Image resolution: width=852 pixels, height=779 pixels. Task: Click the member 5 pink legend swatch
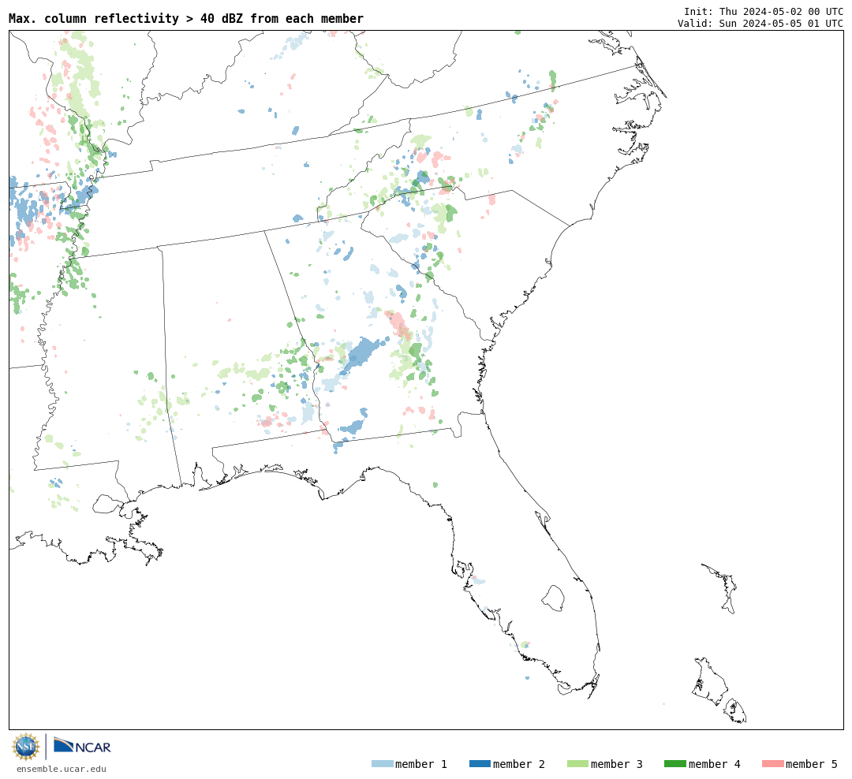[772, 764]
